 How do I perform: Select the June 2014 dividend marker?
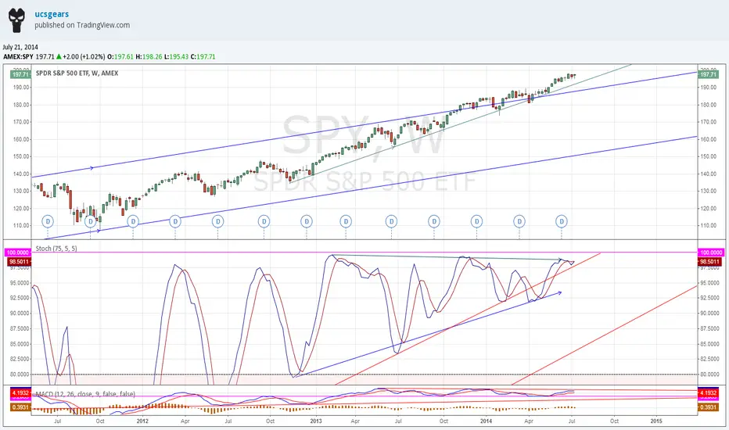(x=562, y=222)
